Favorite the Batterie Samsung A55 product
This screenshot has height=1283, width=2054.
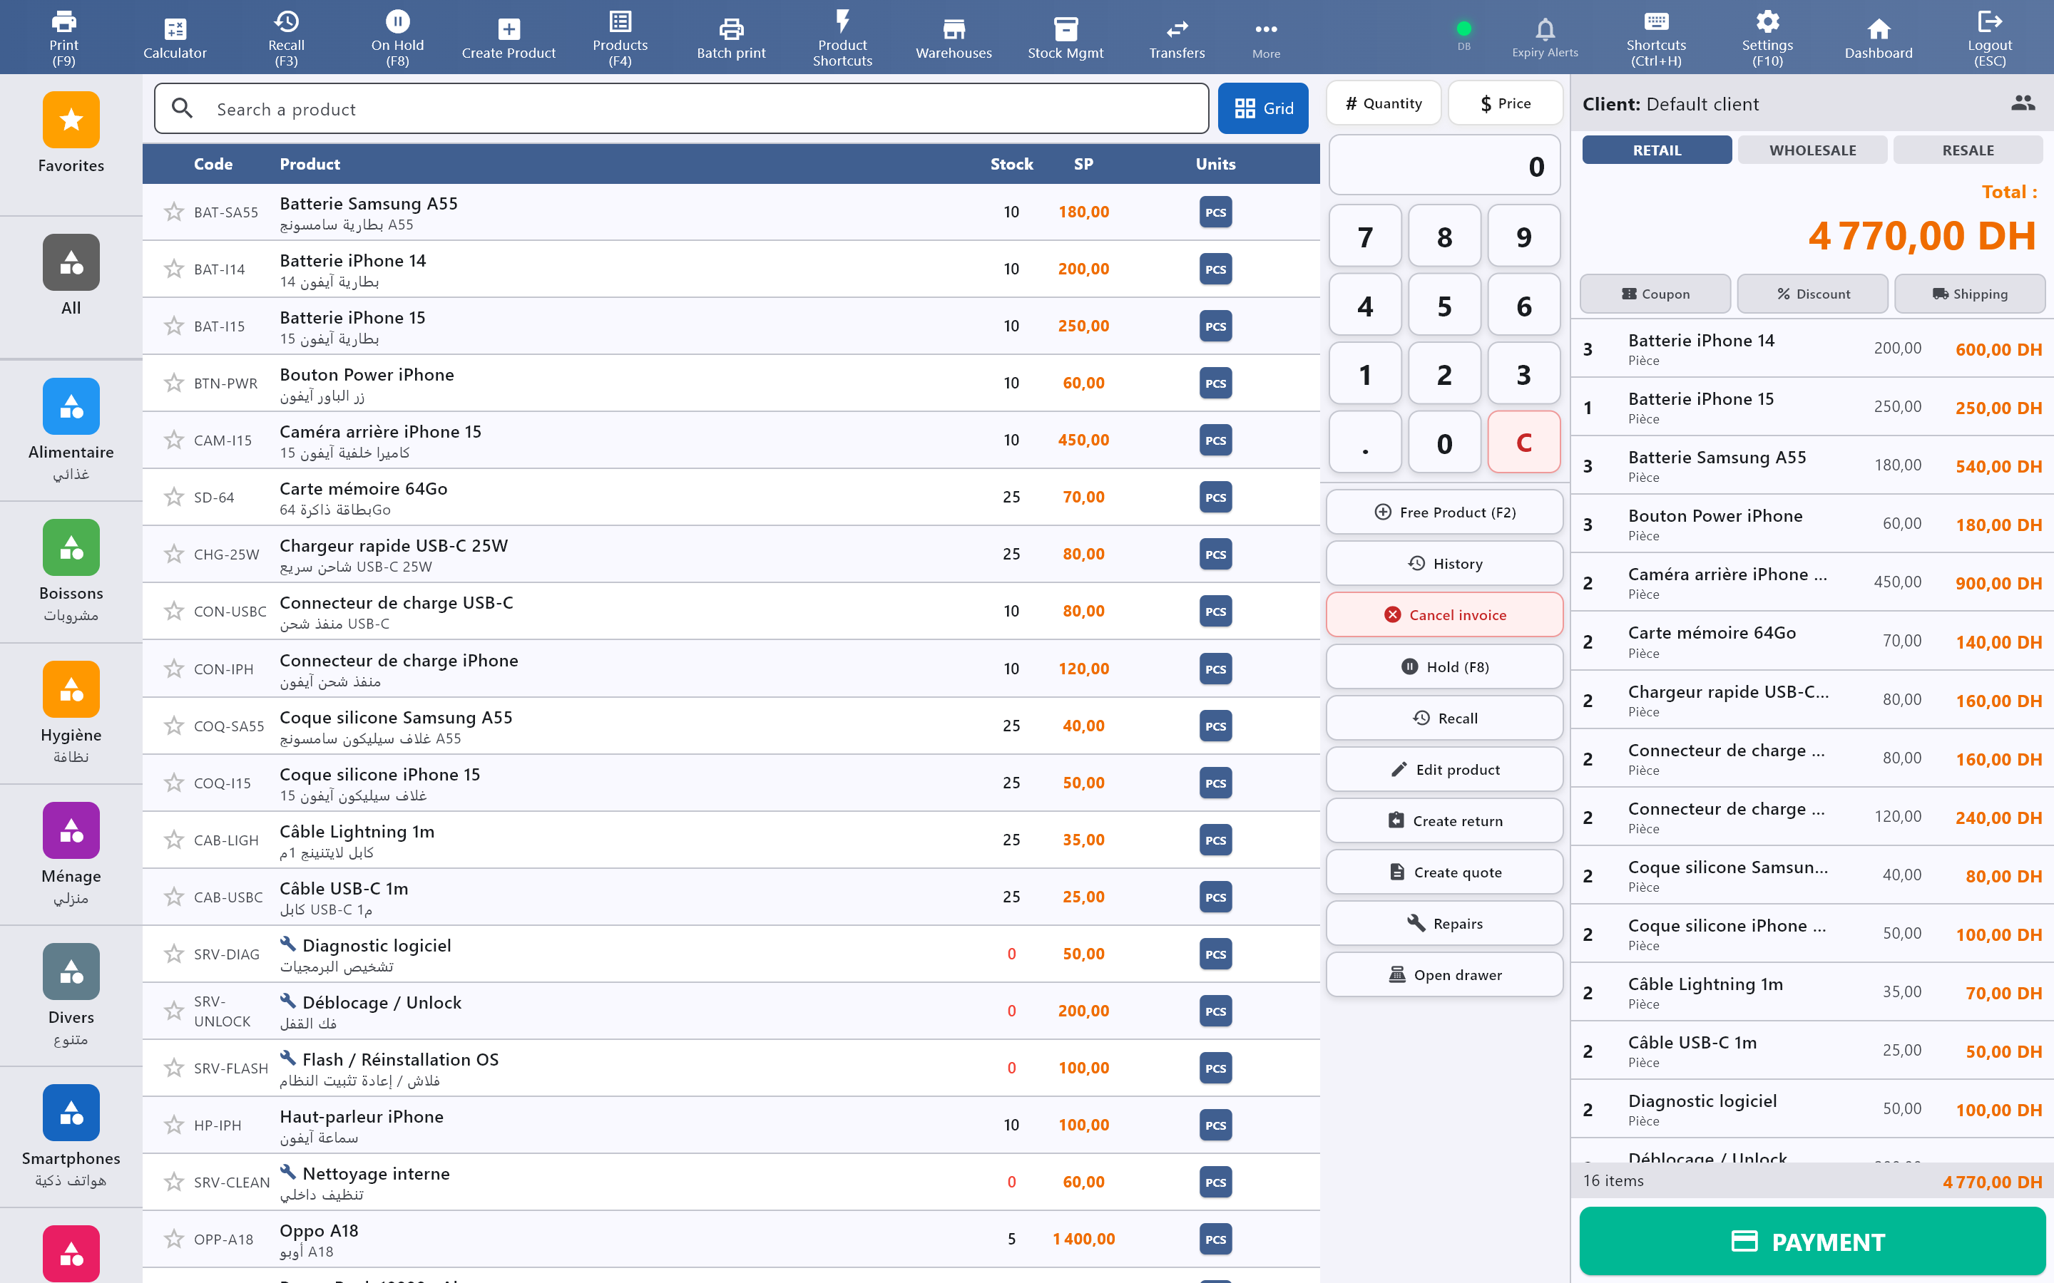tap(175, 212)
